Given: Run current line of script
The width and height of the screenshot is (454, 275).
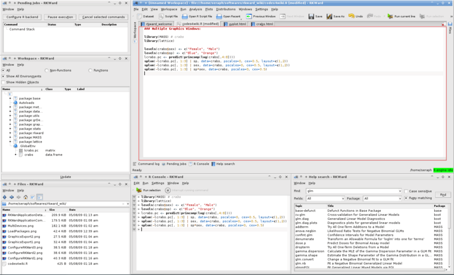Looking at the screenshot, I should (x=401, y=16).
